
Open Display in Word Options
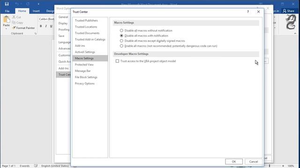(x=63, y=23)
